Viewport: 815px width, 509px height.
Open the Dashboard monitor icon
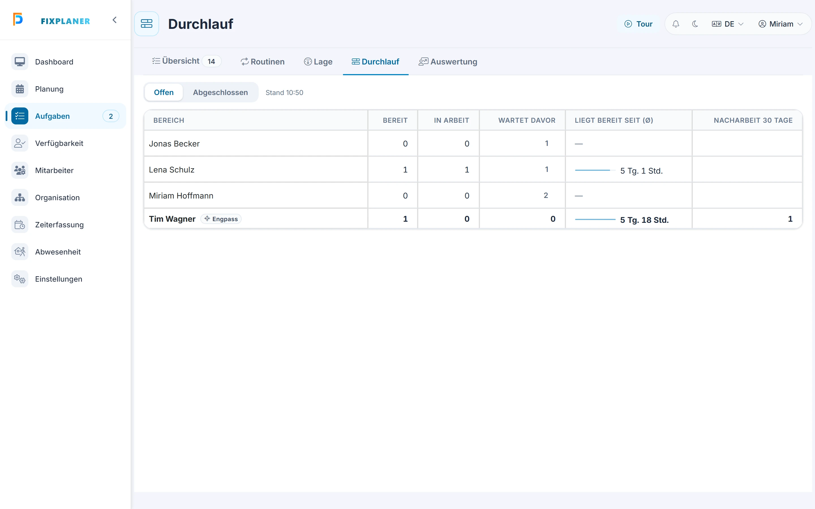(x=20, y=62)
